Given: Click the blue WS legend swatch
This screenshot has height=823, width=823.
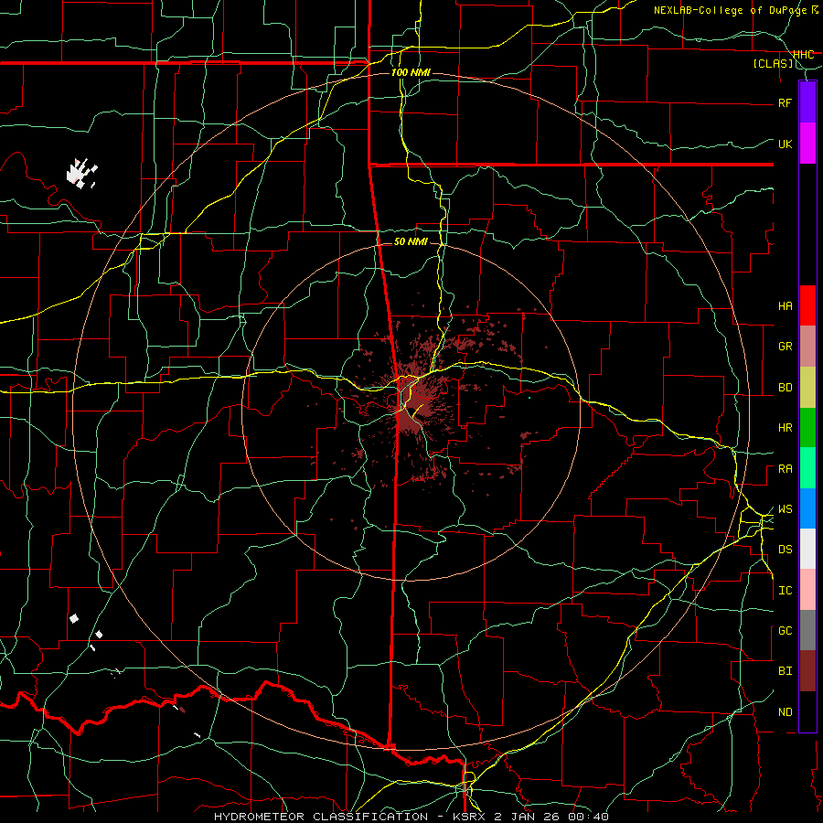Looking at the screenshot, I should pos(807,508).
